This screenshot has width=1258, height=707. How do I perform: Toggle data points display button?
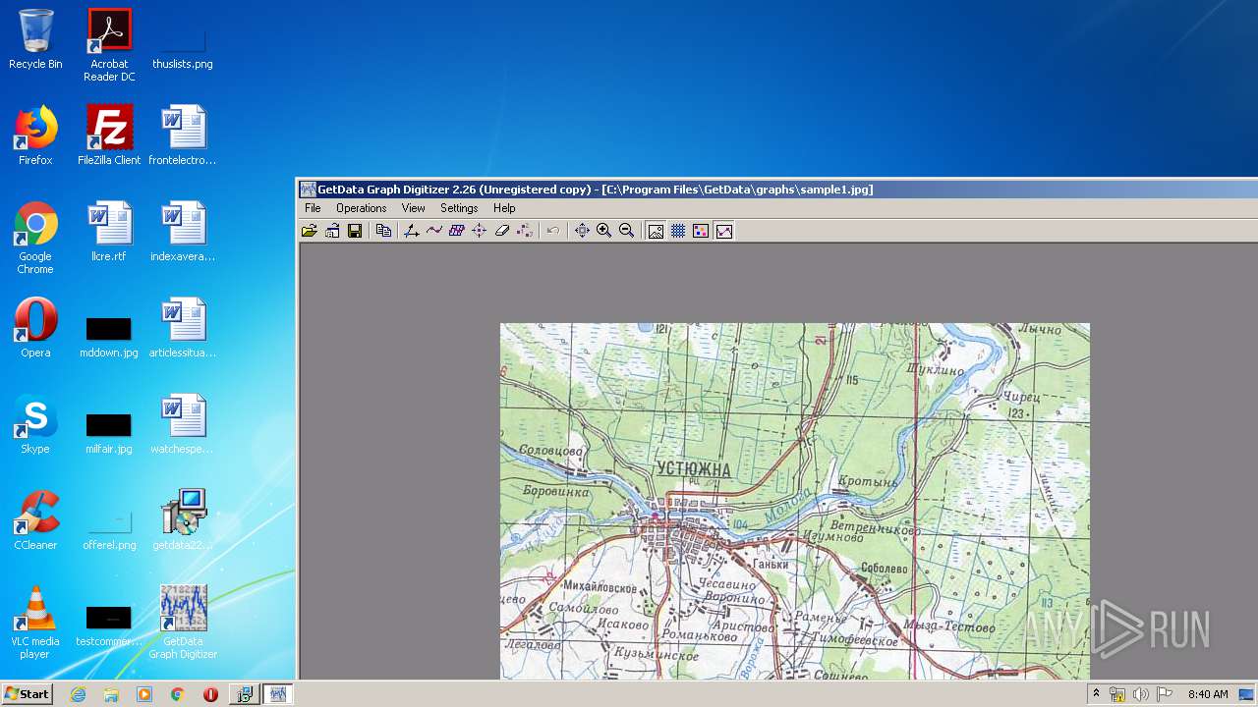click(701, 231)
